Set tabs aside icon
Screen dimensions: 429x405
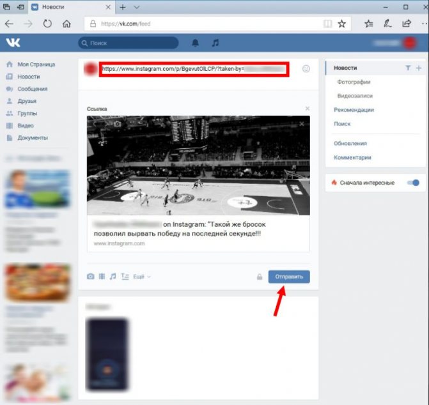(20, 7)
